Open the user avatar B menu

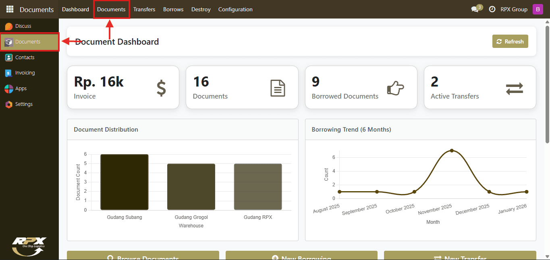pos(538,9)
